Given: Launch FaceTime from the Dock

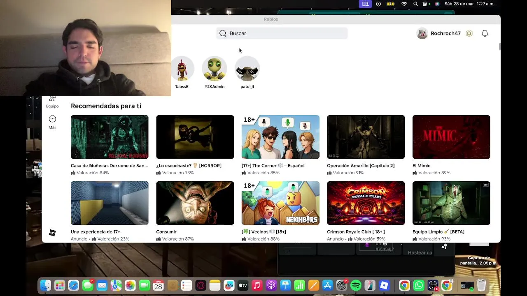Looking at the screenshot, I should 144,285.
